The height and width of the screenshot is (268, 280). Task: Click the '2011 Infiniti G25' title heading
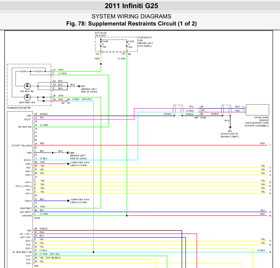(132, 6)
